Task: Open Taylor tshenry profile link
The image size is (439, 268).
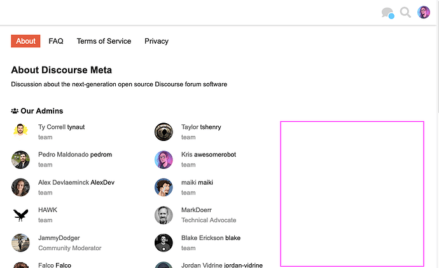Action: (201, 127)
